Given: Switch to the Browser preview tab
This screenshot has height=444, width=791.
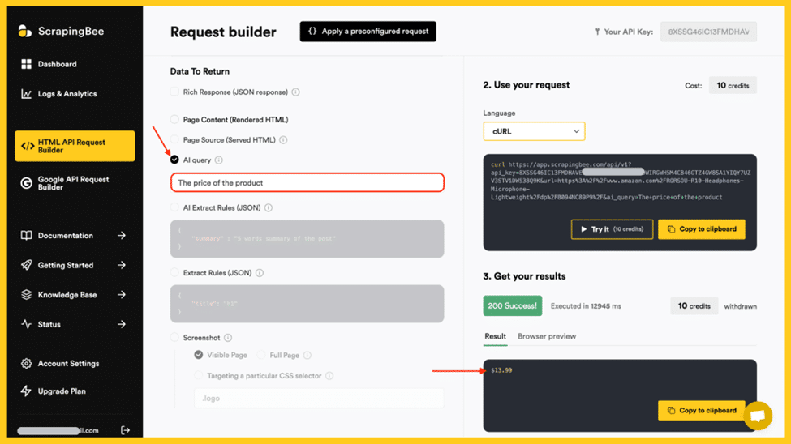Looking at the screenshot, I should click(547, 337).
